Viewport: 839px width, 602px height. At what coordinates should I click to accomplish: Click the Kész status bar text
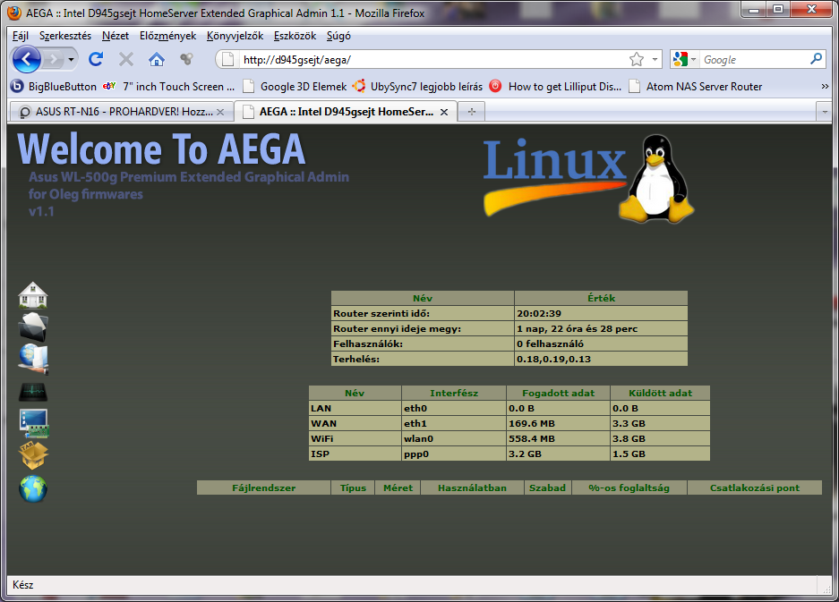pos(23,585)
